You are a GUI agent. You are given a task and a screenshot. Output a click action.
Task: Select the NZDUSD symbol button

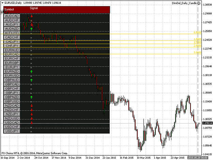12,118
